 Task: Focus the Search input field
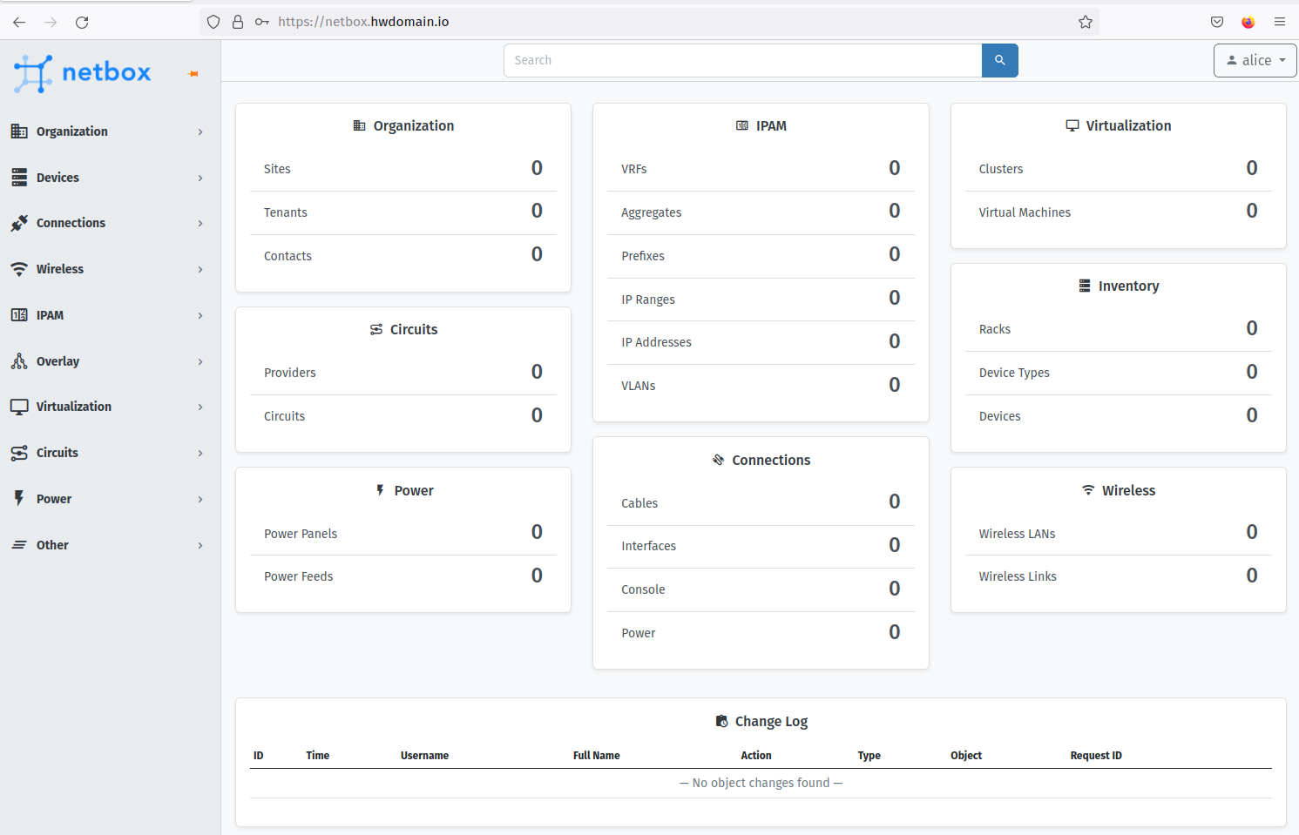pos(742,60)
